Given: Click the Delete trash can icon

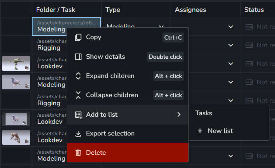Looking at the screenshot, I should coord(78,152).
